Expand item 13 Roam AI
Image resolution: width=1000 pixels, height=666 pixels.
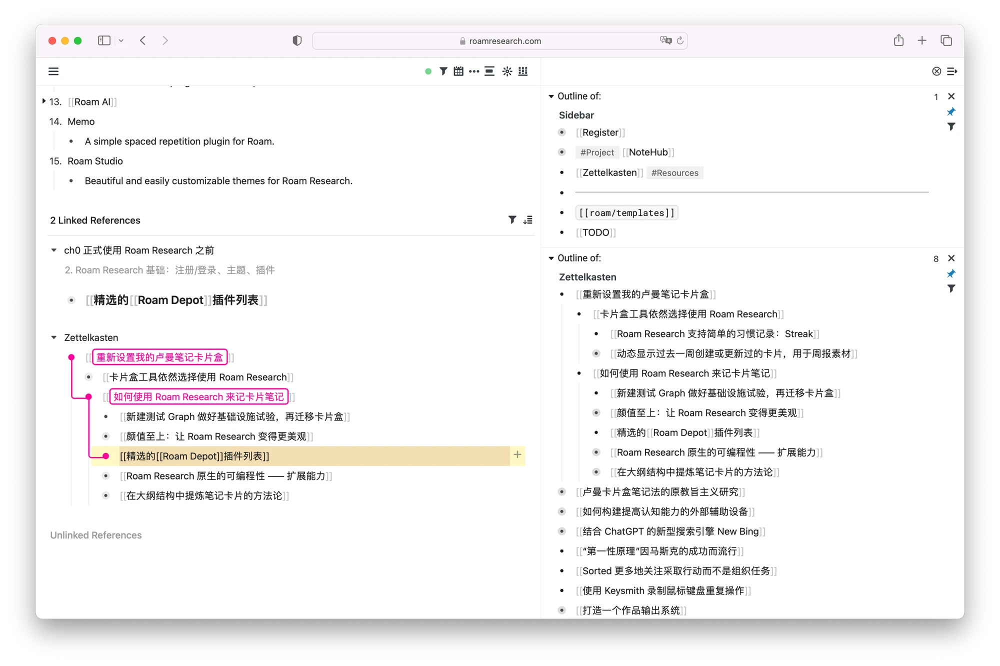coord(44,101)
